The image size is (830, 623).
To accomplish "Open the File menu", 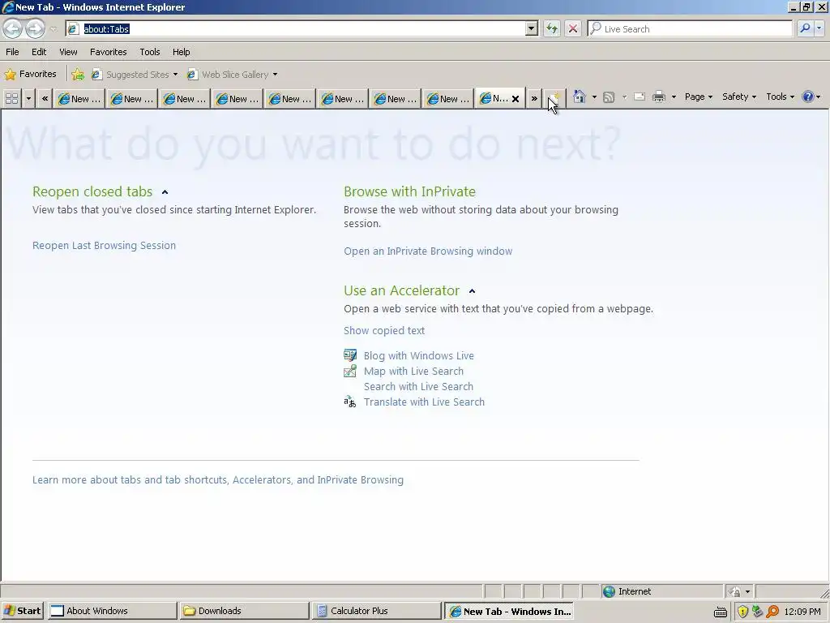I will pos(12,52).
